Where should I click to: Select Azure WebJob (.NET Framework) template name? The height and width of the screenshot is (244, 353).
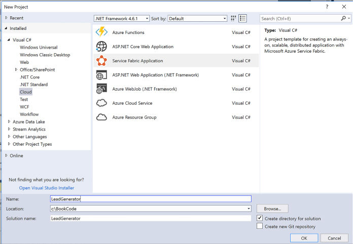coord(145,89)
